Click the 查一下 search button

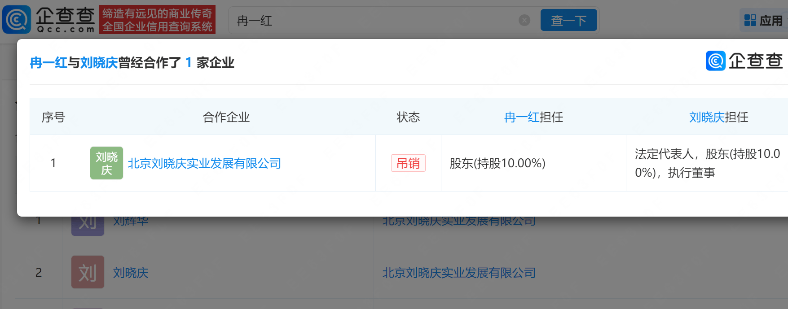[x=568, y=20]
